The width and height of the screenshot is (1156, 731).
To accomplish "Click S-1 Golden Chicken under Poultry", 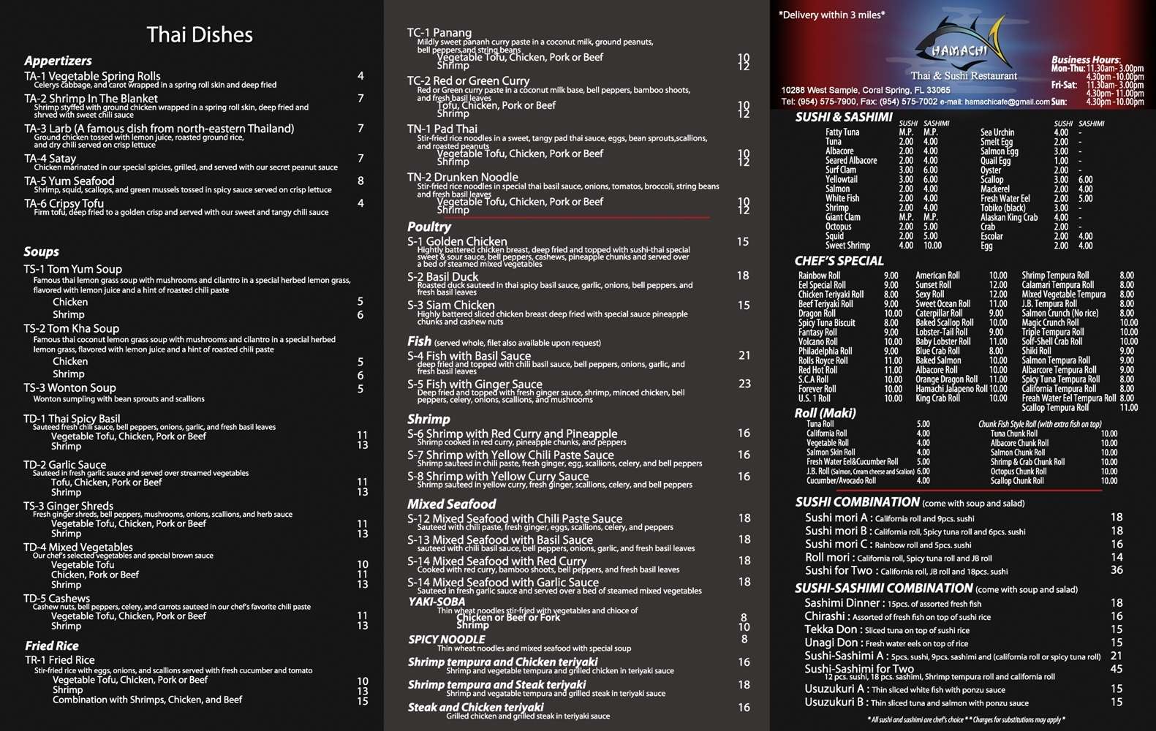I will tap(456, 241).
